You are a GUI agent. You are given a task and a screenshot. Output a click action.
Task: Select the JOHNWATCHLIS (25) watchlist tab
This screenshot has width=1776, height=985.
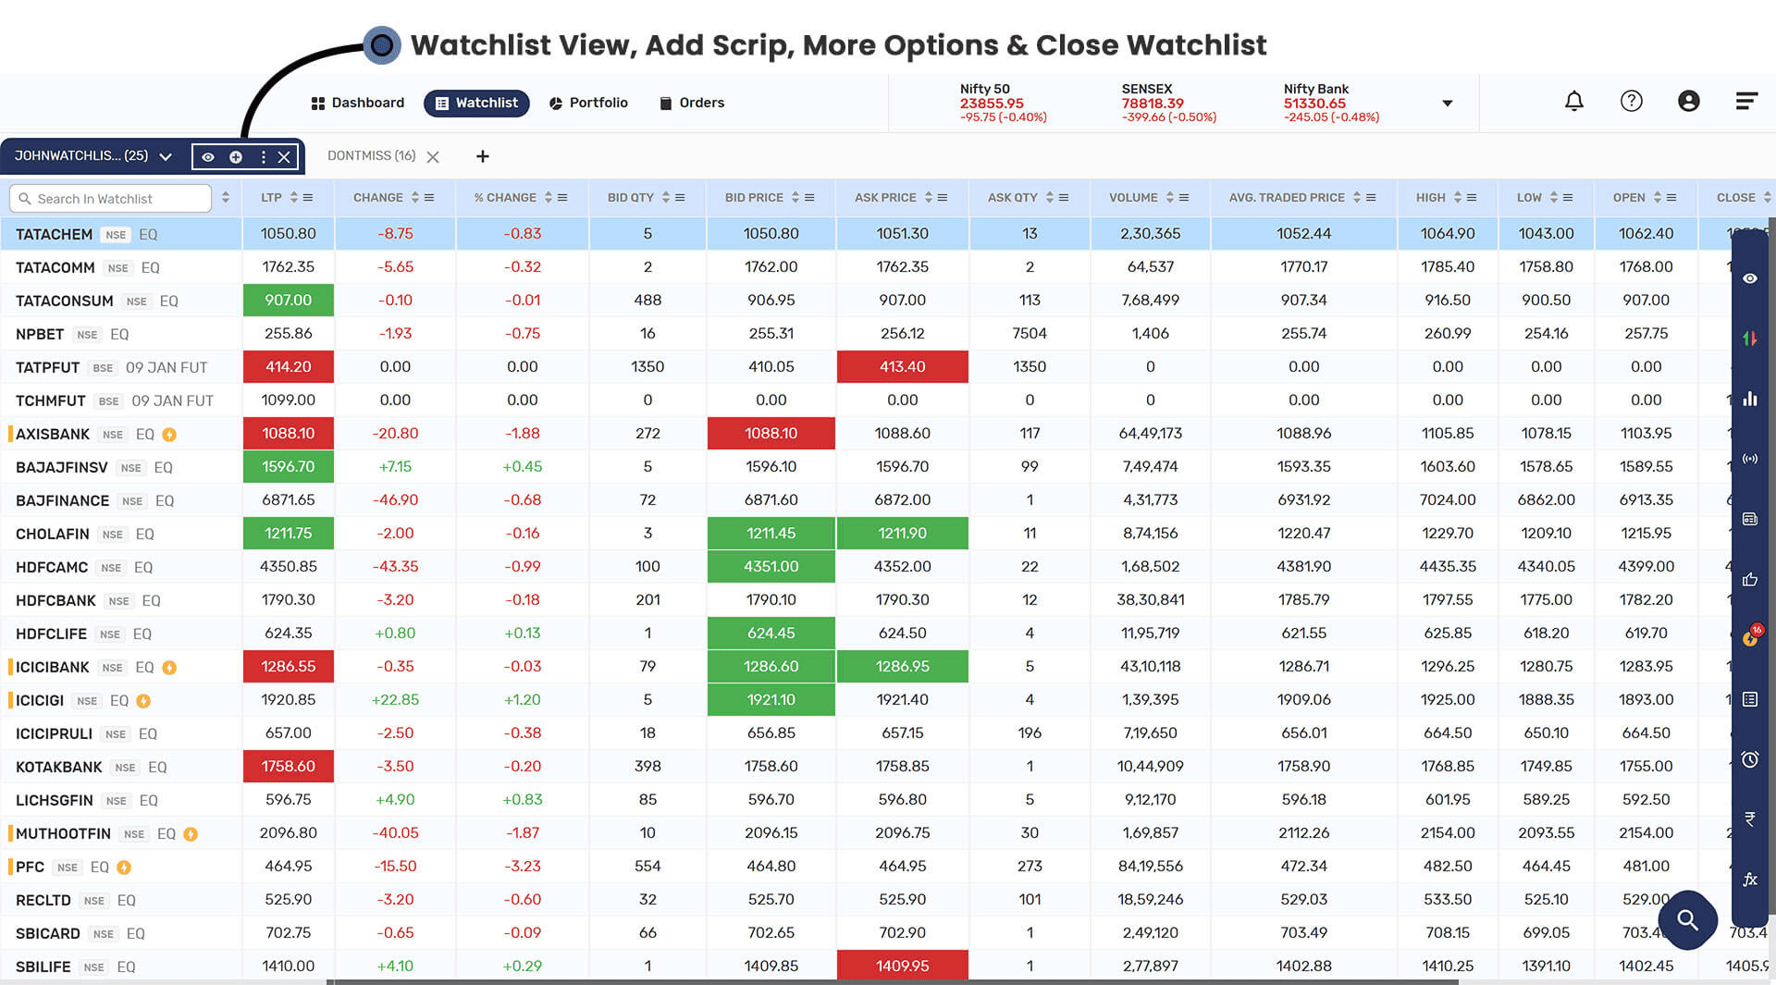(x=81, y=156)
